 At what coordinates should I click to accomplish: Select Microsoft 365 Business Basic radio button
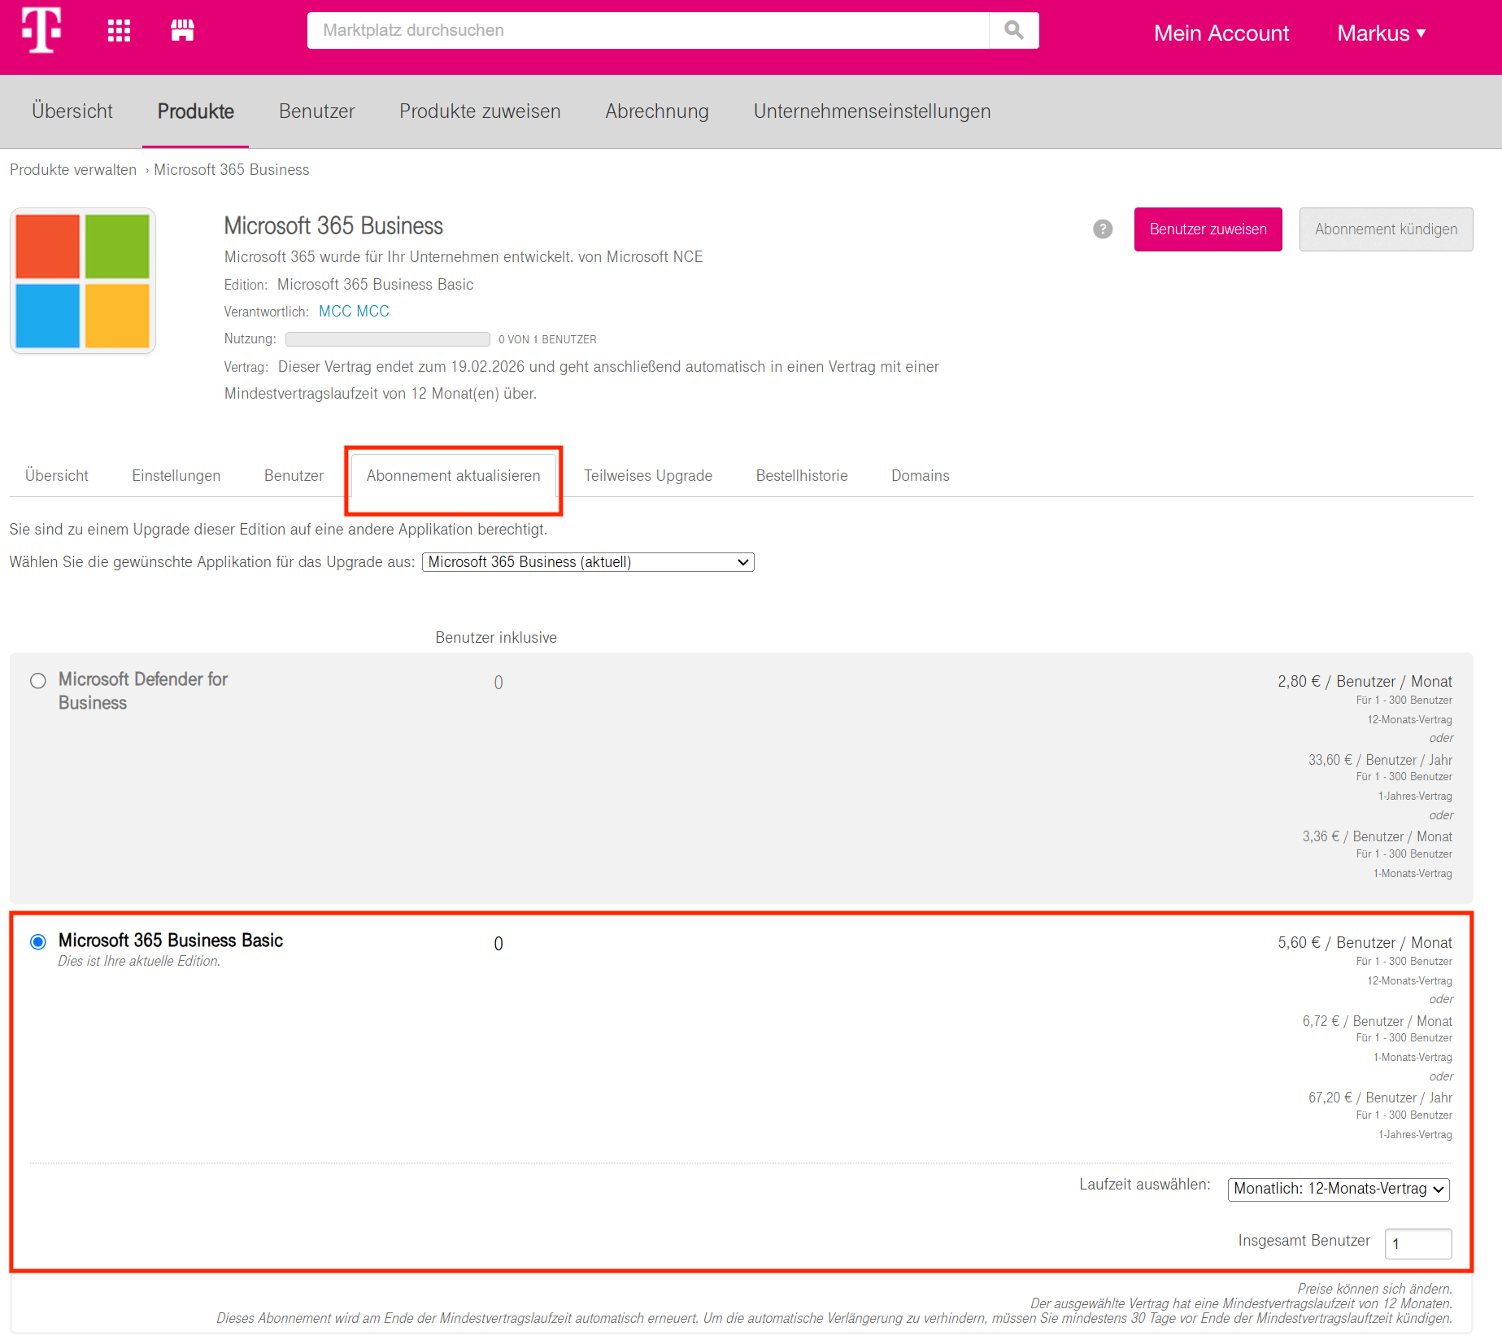click(x=38, y=942)
